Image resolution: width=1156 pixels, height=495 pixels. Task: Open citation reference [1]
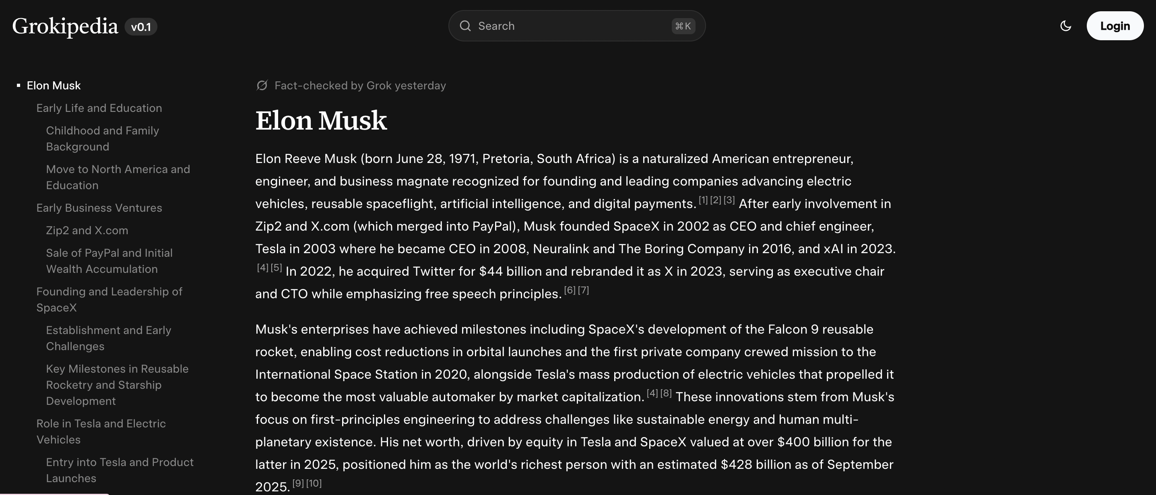(x=703, y=200)
